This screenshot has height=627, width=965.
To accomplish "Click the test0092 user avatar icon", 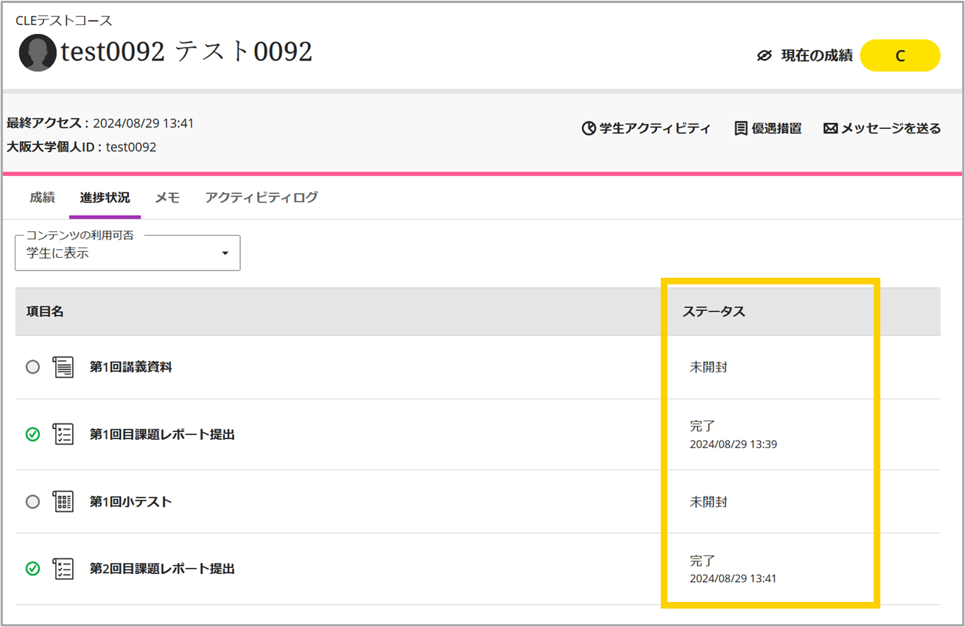I will coord(38,52).
